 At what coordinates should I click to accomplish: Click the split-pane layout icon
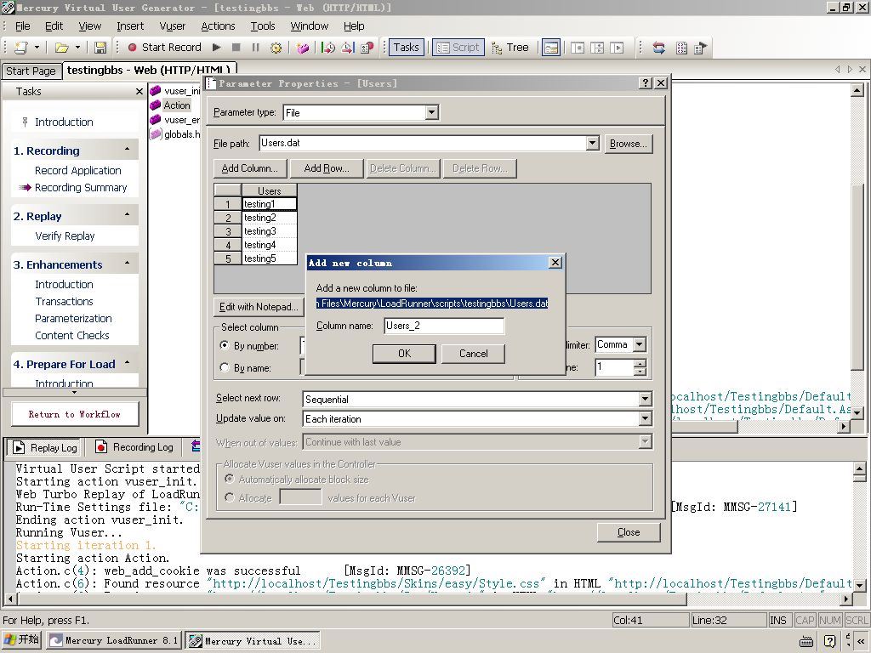point(597,48)
